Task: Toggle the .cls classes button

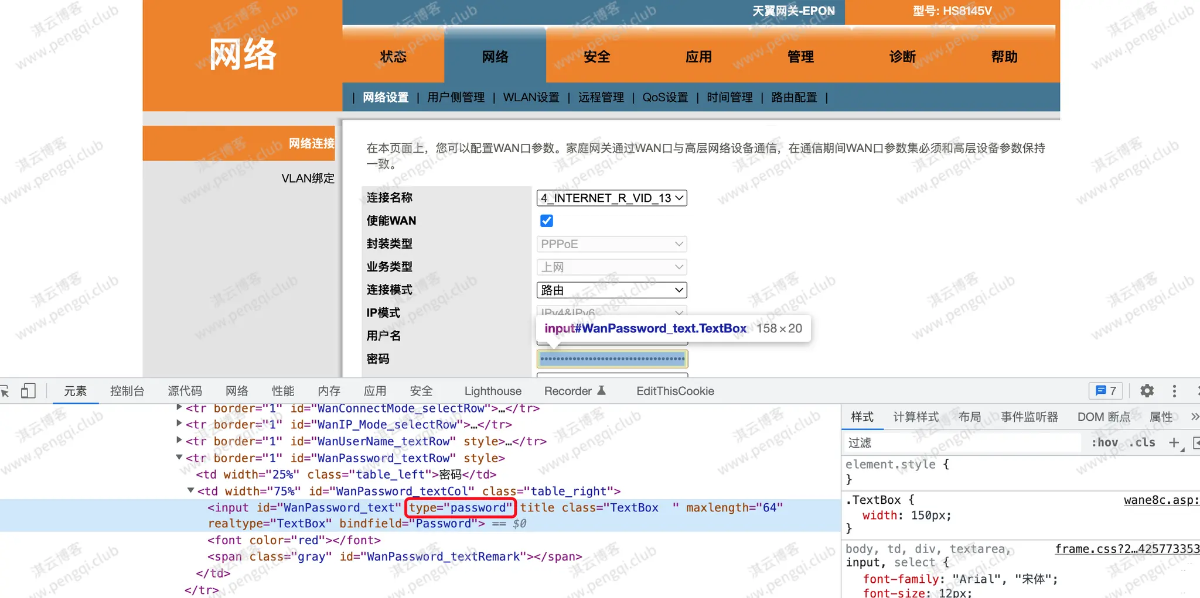Action: coord(1143,443)
